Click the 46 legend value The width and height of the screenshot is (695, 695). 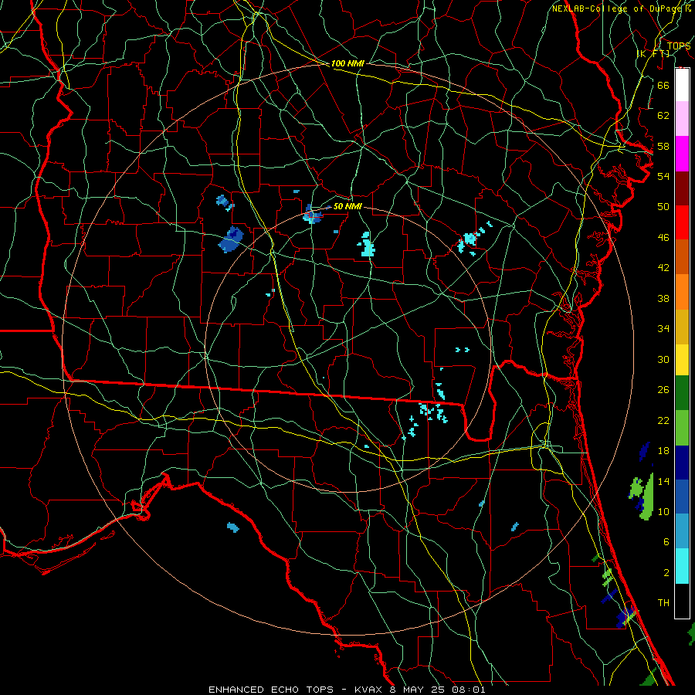coord(663,238)
